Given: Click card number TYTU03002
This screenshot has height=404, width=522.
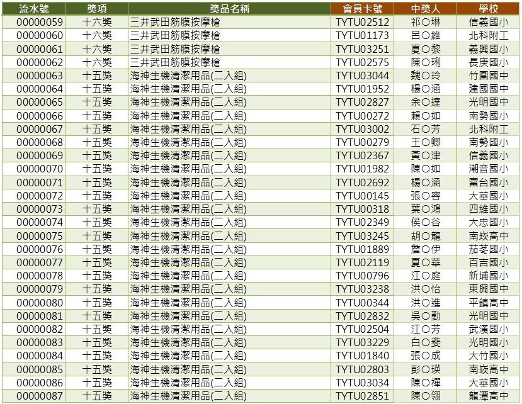Looking at the screenshot, I should pos(362,129).
